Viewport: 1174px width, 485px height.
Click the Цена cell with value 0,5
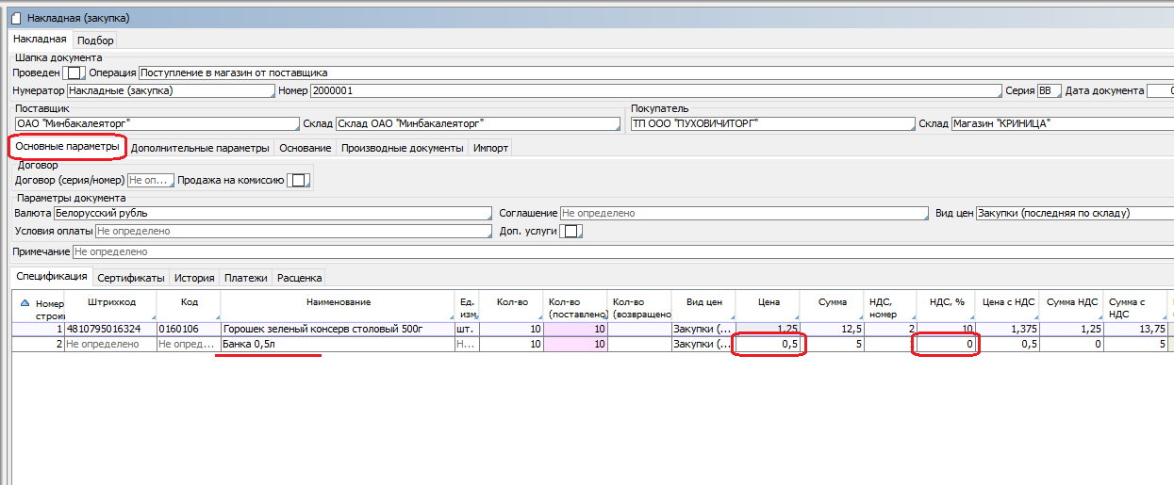(x=769, y=345)
